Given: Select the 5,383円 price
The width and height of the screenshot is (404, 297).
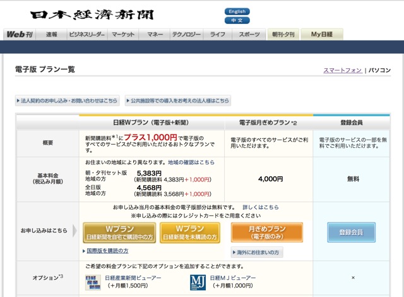Looking at the screenshot, I should (x=149, y=173).
